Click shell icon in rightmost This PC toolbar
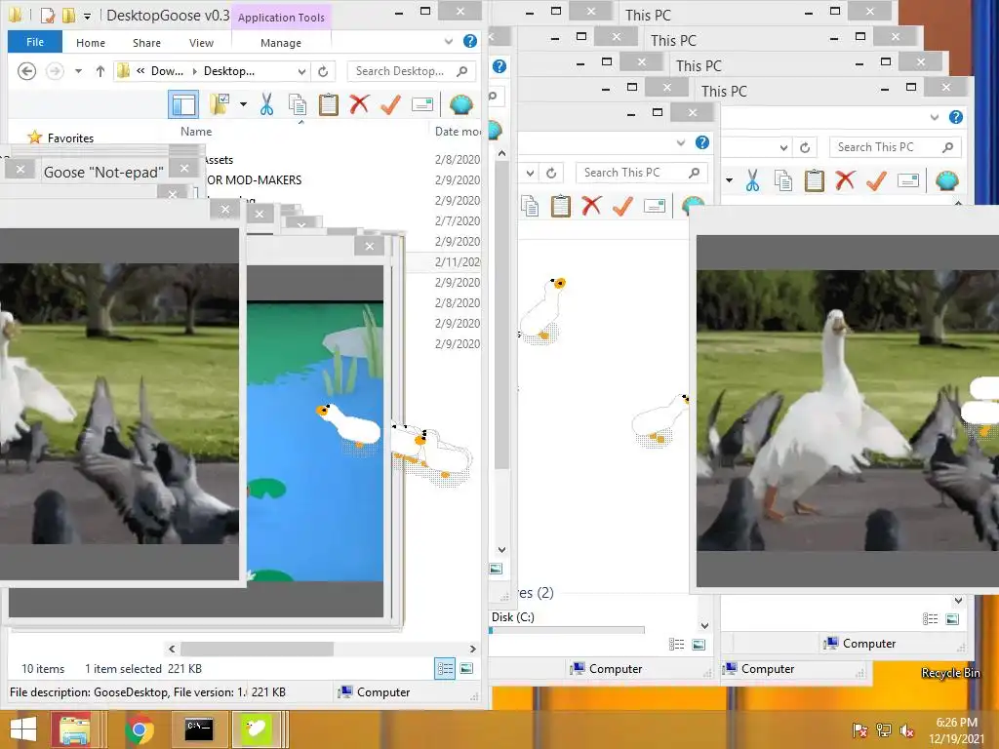Viewport: 999px width, 749px height. 946,180
